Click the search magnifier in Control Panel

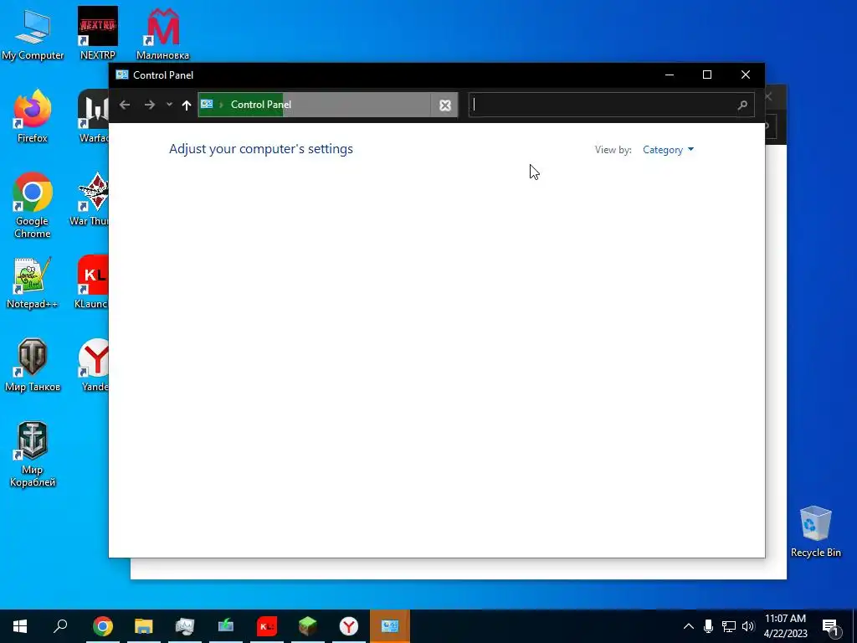(x=742, y=105)
